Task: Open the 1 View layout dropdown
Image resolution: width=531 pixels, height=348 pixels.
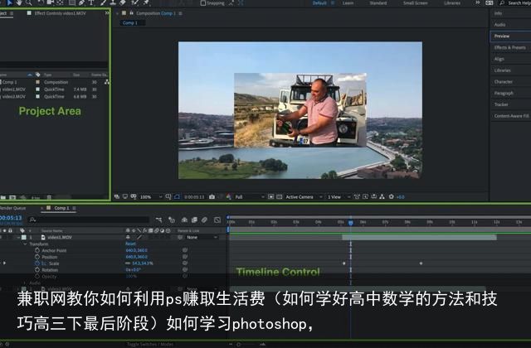Action: tap(339, 197)
